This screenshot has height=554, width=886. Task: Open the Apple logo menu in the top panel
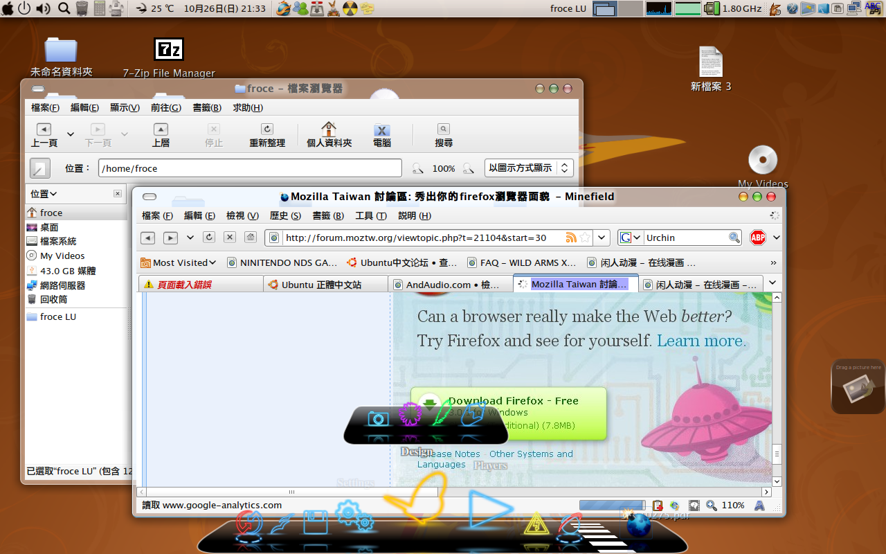coord(8,8)
